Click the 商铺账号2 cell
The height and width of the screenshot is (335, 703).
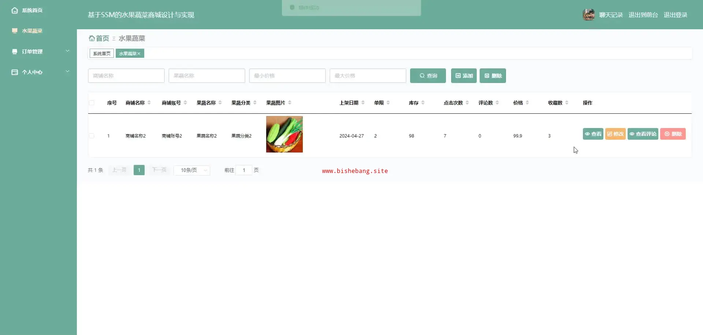pos(172,136)
